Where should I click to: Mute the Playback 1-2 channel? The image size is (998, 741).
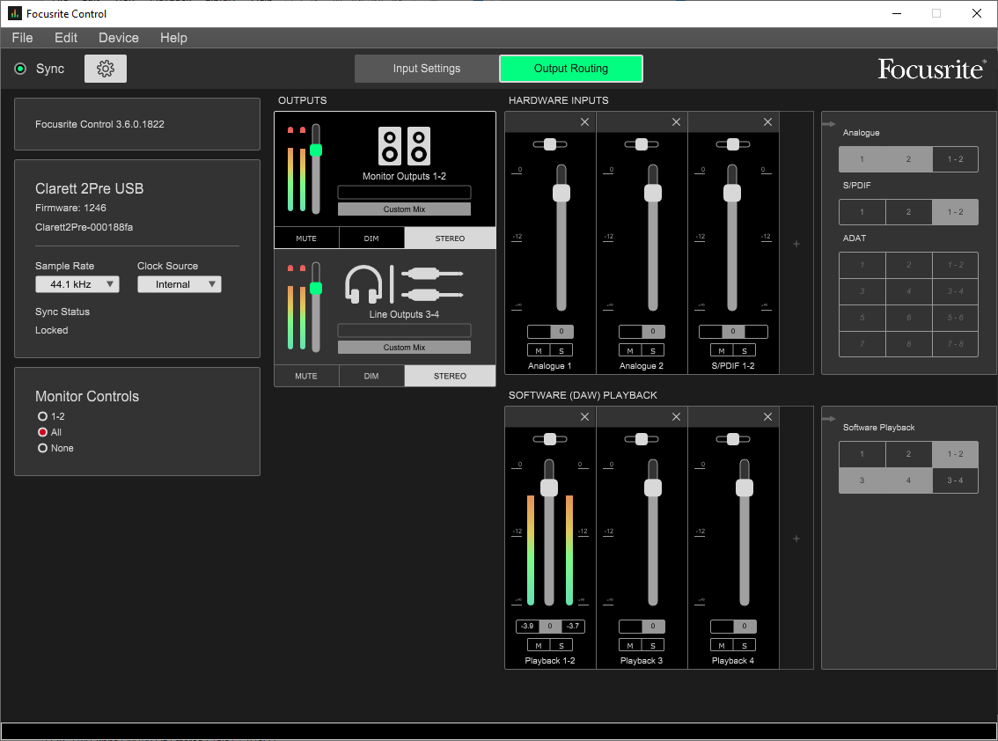[x=539, y=645]
